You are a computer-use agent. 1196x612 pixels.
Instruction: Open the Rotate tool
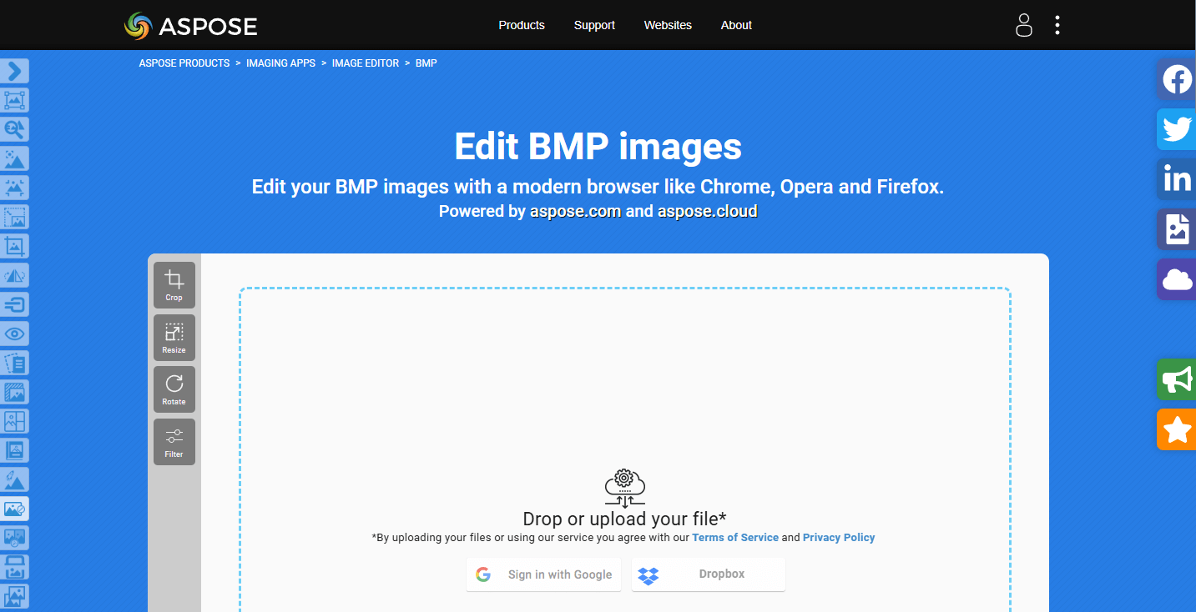(x=174, y=389)
